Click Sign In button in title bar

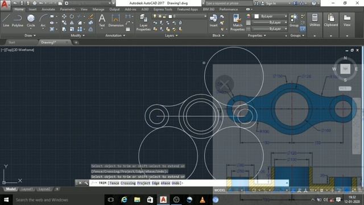click(x=270, y=3)
